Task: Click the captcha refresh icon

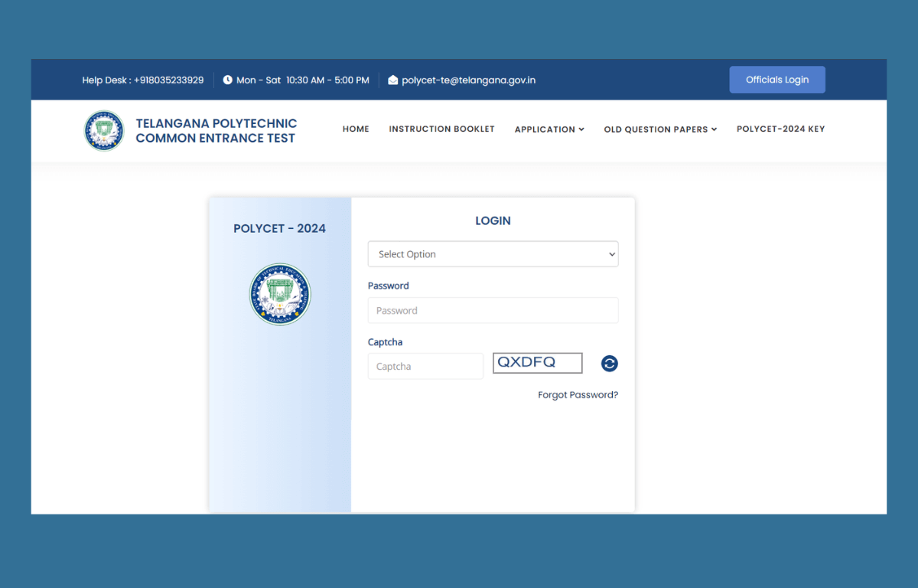Action: pyautogui.click(x=609, y=364)
